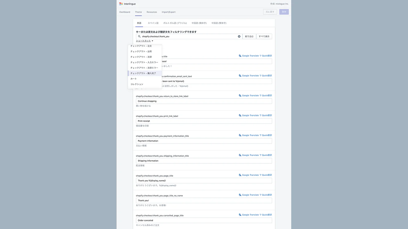Click the 元に戻す button

click(x=270, y=12)
